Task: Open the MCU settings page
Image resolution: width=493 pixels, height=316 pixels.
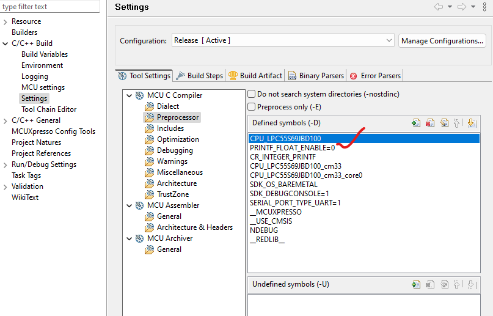Action: click(43, 87)
